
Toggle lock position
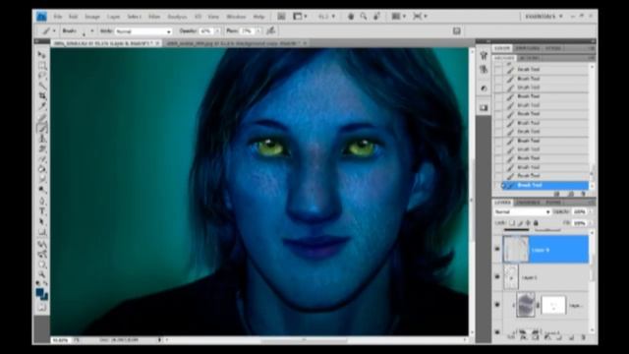pos(528,223)
